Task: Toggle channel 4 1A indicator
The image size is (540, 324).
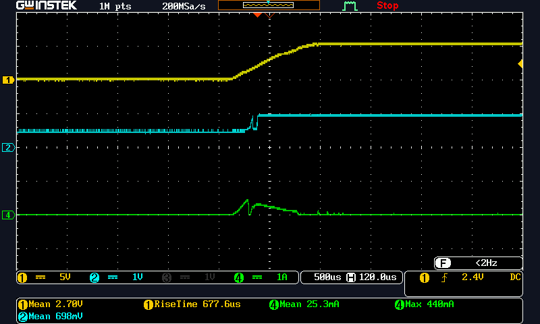Action: (x=262, y=277)
